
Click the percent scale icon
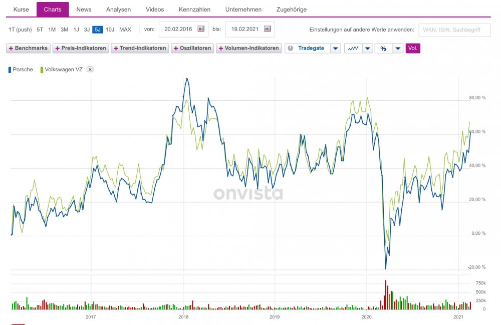point(383,48)
